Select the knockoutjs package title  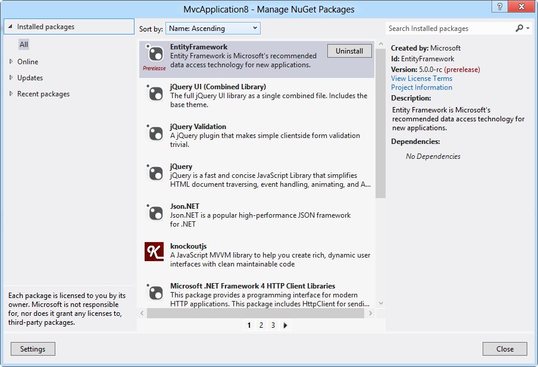[189, 246]
